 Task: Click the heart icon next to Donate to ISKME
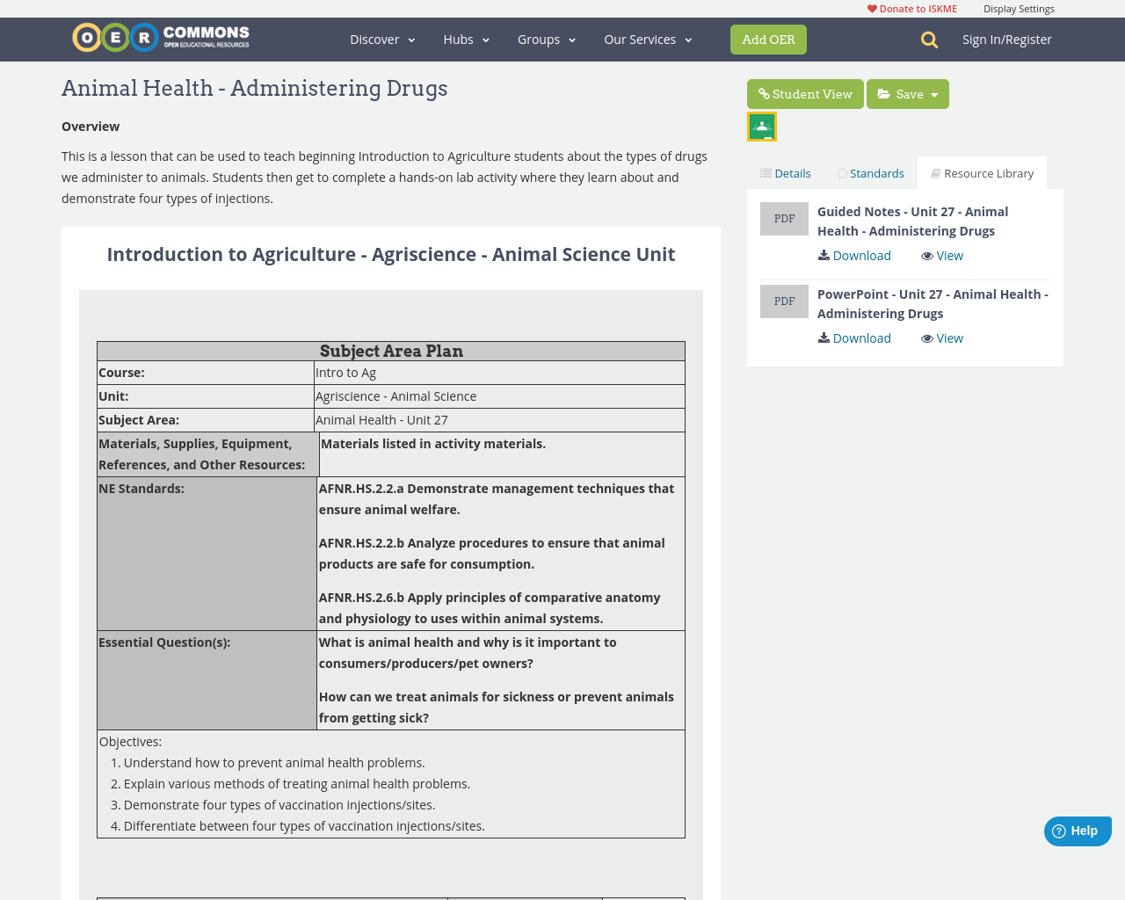point(872,7)
